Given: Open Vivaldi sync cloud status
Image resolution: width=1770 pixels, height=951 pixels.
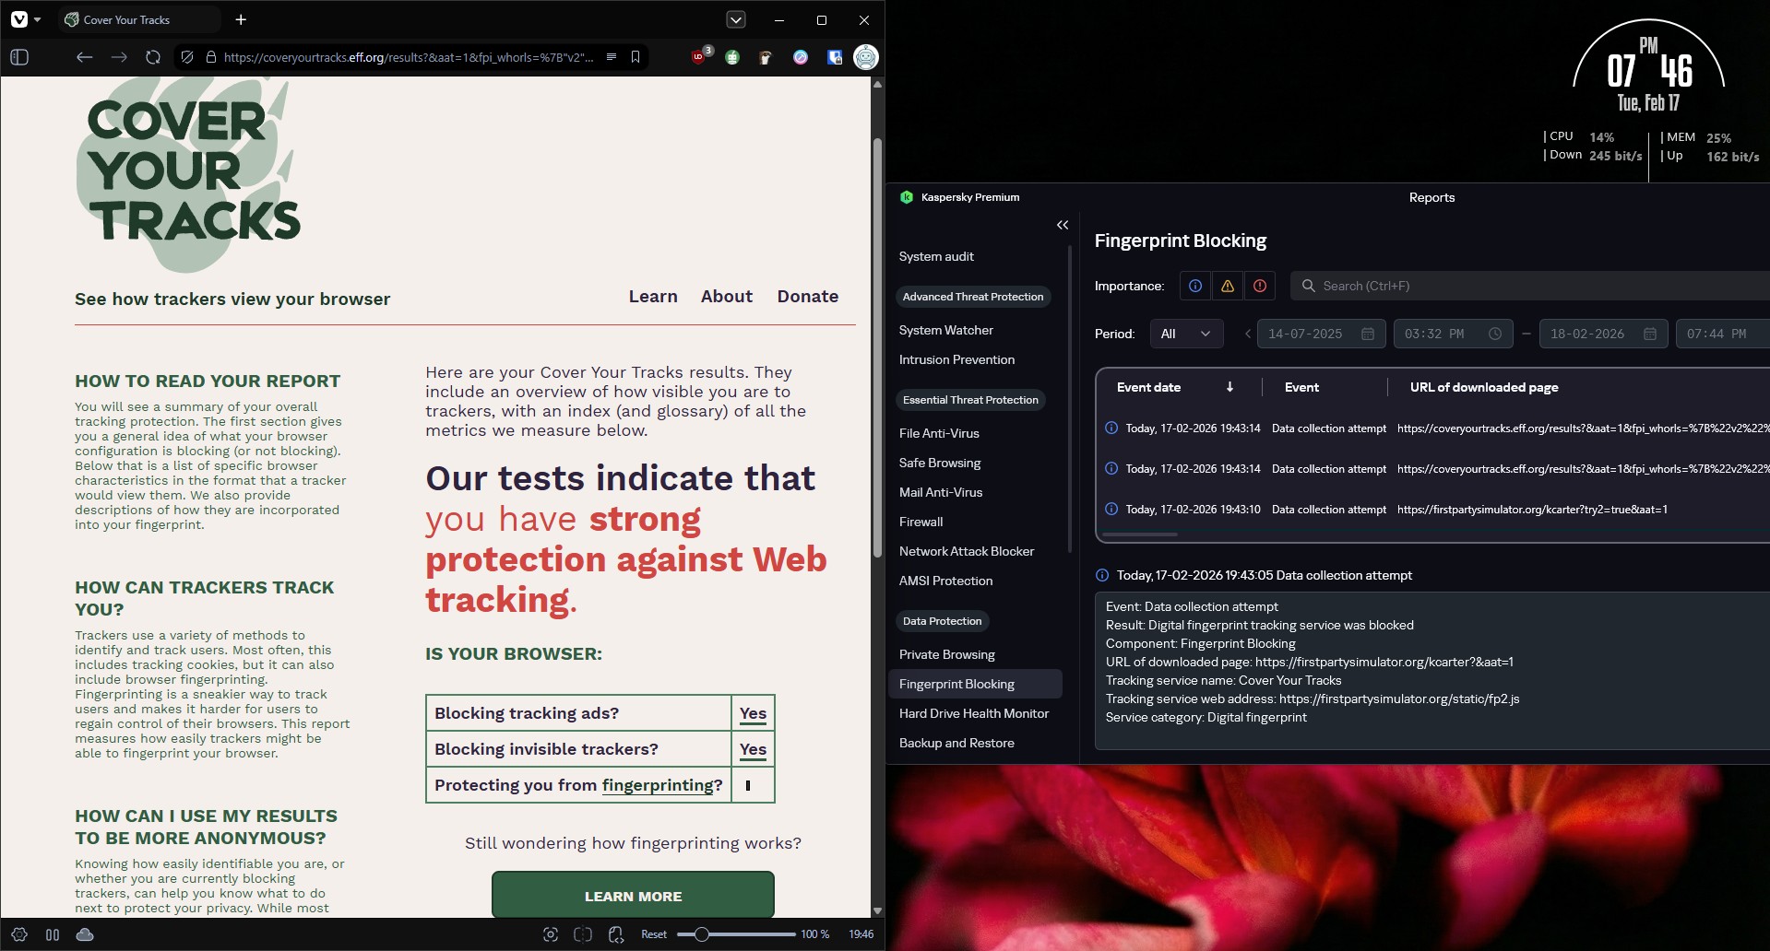Looking at the screenshot, I should [85, 934].
